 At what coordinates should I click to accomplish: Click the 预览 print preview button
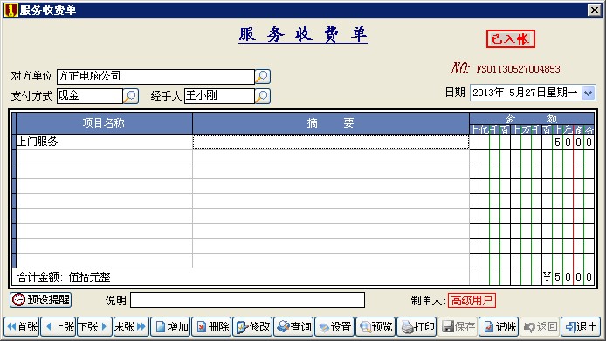click(375, 327)
